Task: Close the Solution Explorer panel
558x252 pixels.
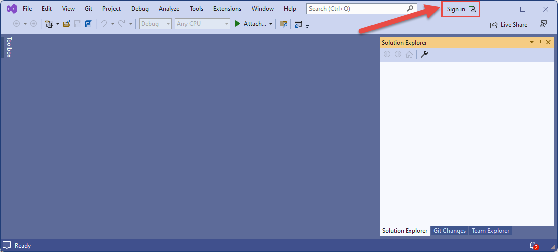Action: tap(548, 42)
